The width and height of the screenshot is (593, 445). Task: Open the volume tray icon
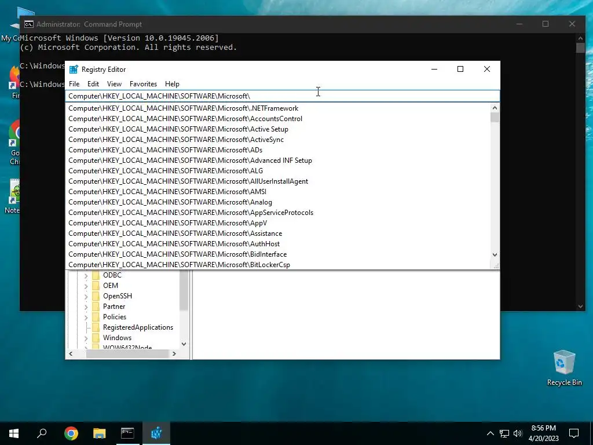[518, 433]
